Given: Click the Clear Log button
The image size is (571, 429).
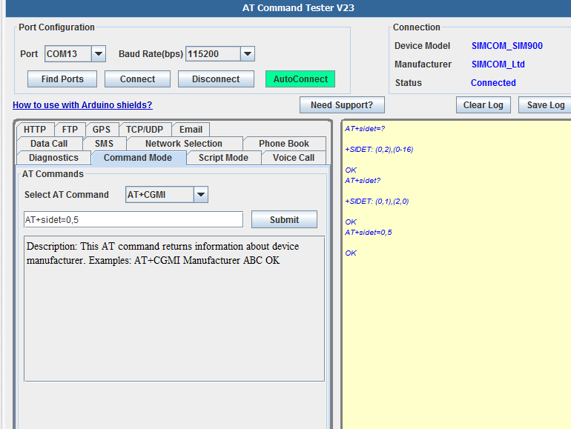Looking at the screenshot, I should pyautogui.click(x=483, y=104).
